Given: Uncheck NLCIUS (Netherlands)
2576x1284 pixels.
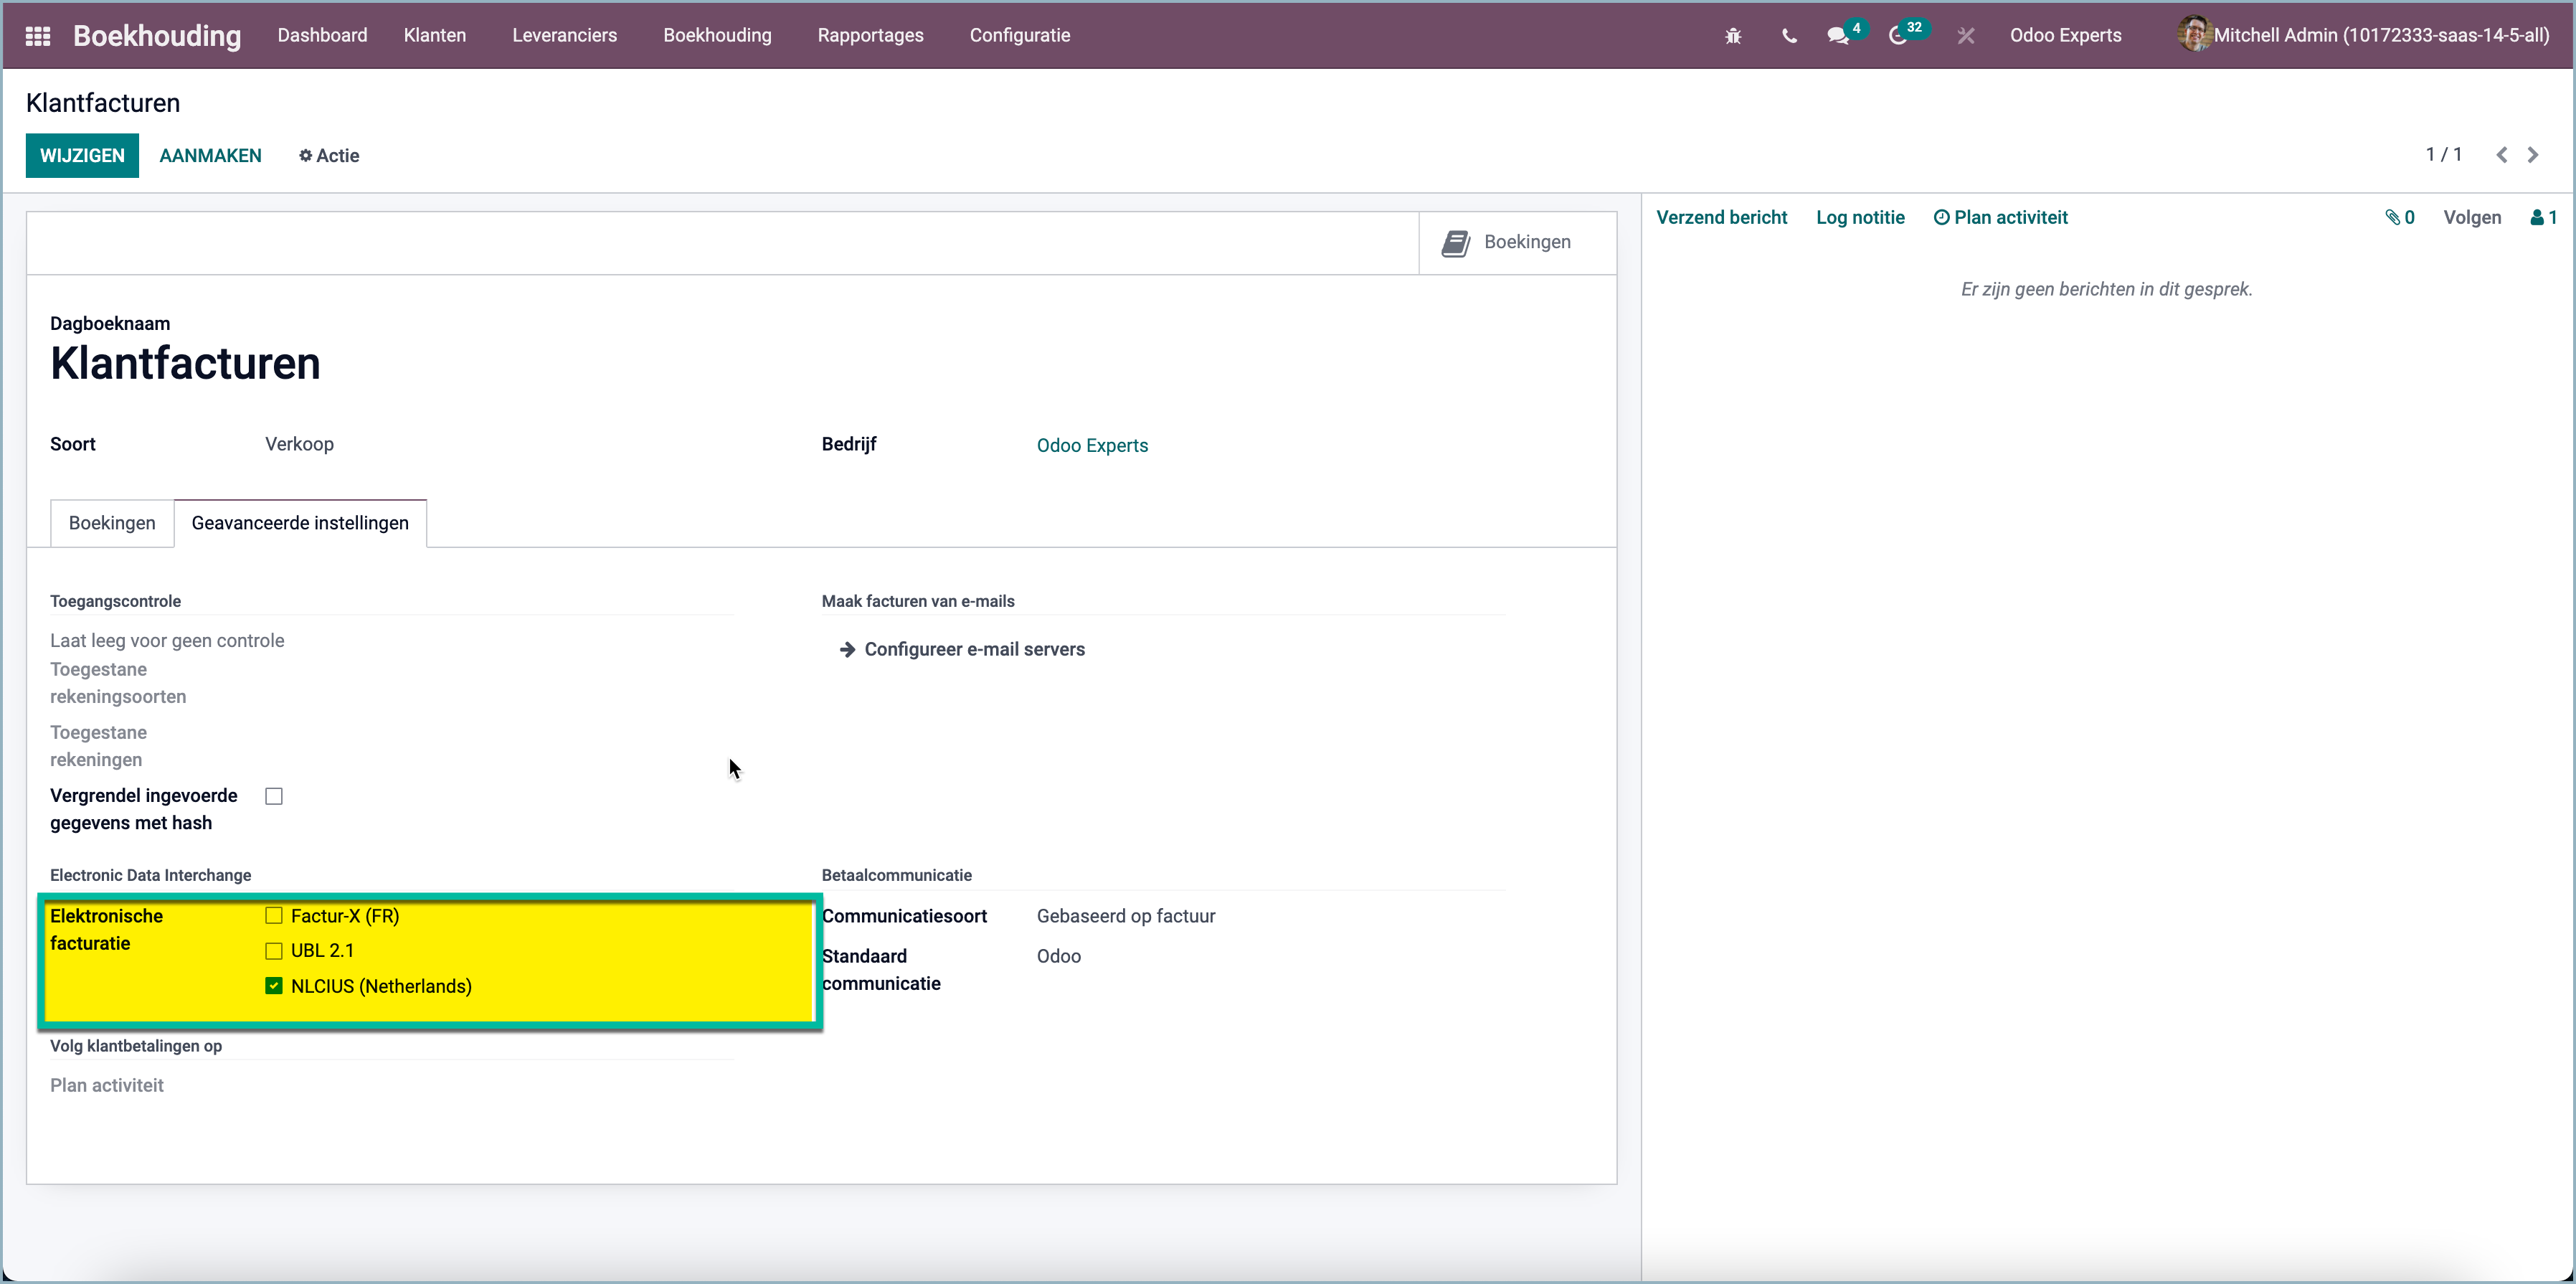Looking at the screenshot, I should point(273,986).
